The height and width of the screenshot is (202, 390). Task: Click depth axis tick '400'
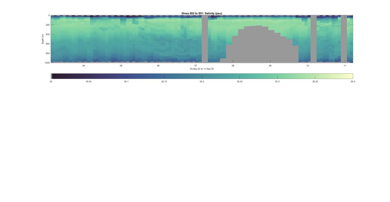coord(47,34)
